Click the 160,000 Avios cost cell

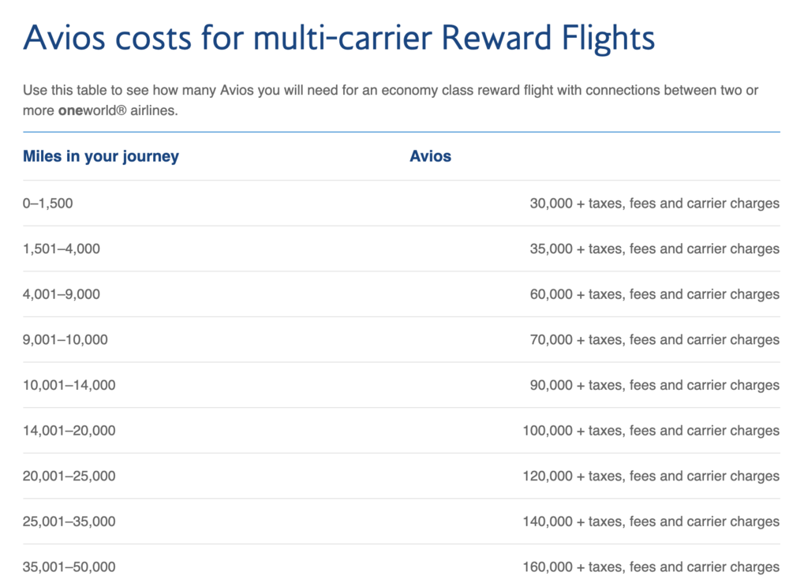[x=651, y=567]
